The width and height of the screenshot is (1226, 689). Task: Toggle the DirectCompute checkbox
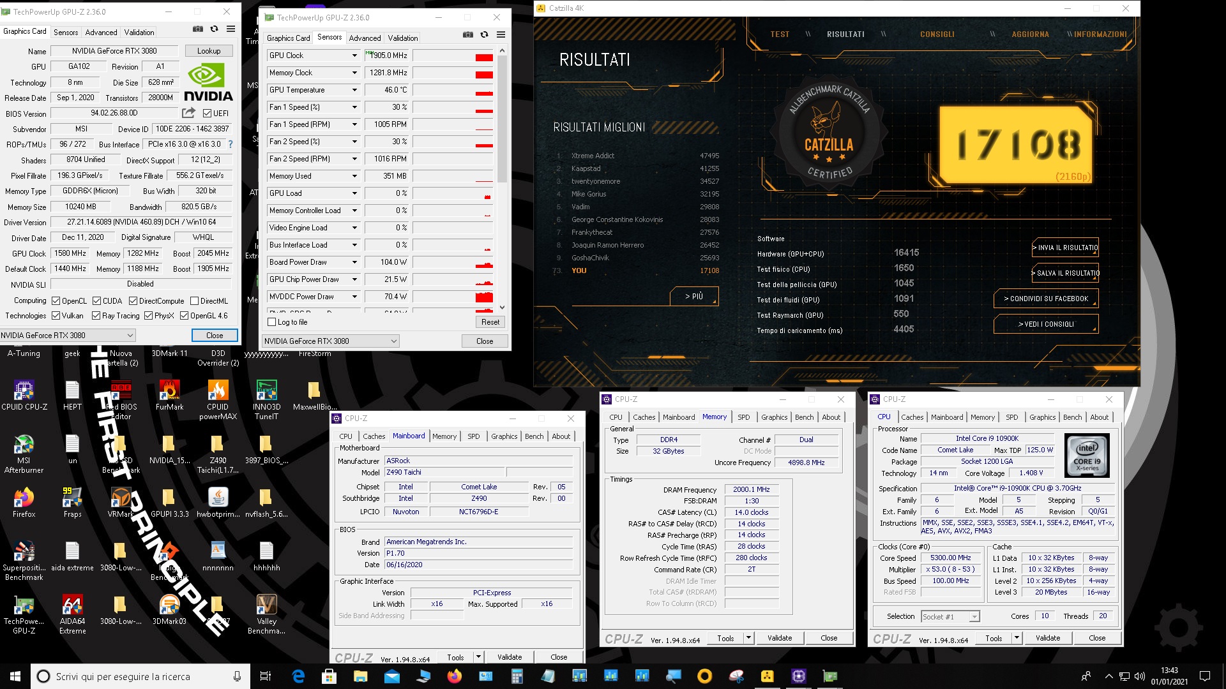pos(133,301)
